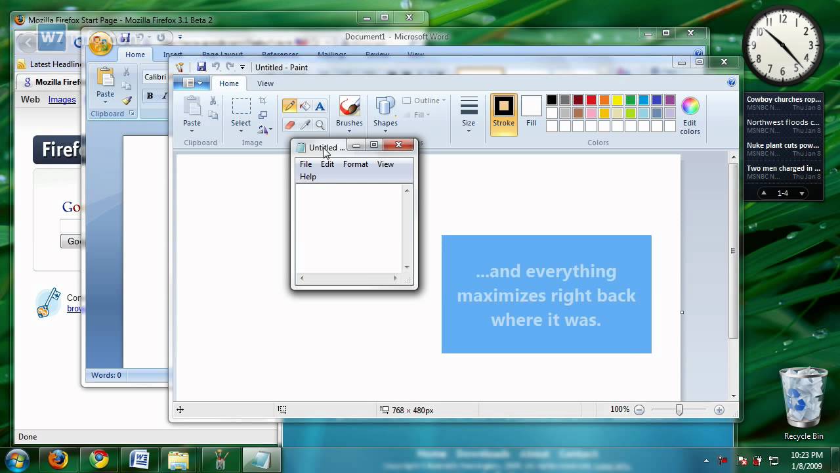Open Edit menu in Notepad
840x473 pixels.
(327, 164)
